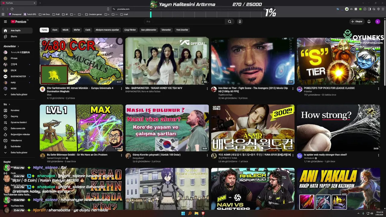Open more options for BABYMONSTER mix

(207, 89)
